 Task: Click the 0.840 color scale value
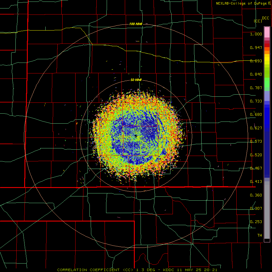coord(256,74)
